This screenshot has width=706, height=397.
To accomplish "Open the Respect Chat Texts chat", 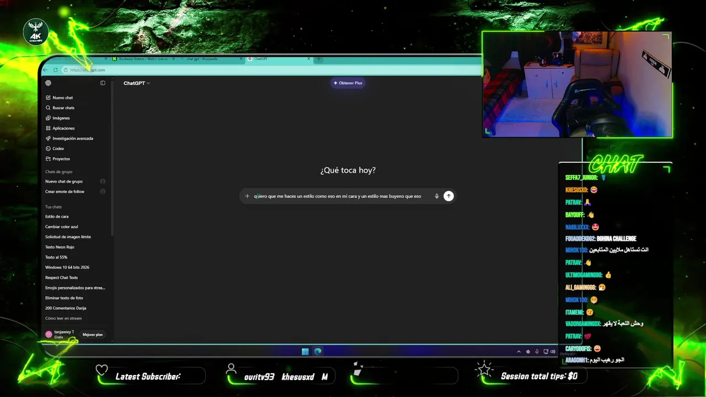I will point(61,278).
